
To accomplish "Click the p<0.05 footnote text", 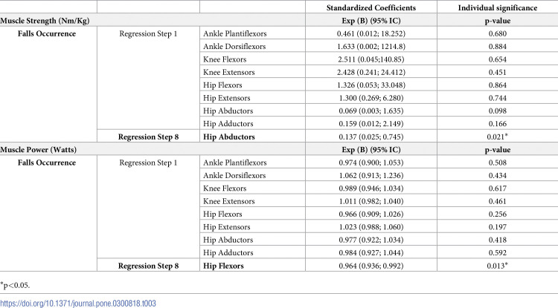I will click(15, 285).
